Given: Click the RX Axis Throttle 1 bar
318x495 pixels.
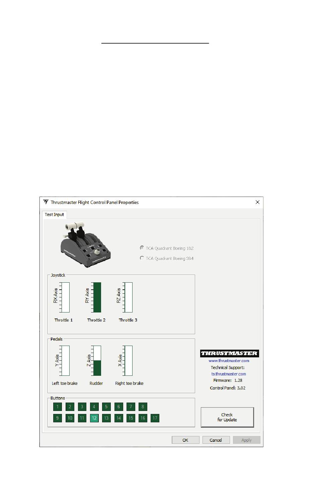Looking at the screenshot, I should tap(65, 297).
